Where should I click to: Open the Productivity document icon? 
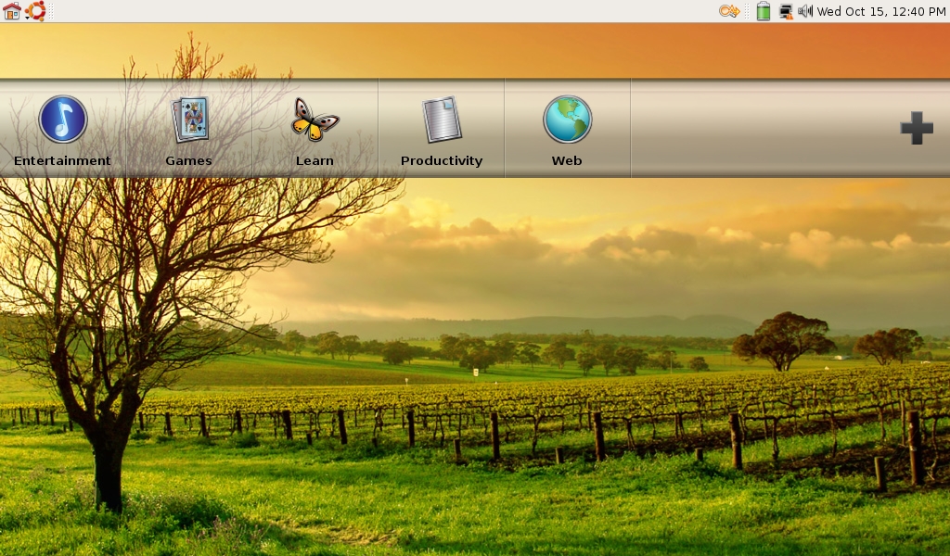pos(442,120)
